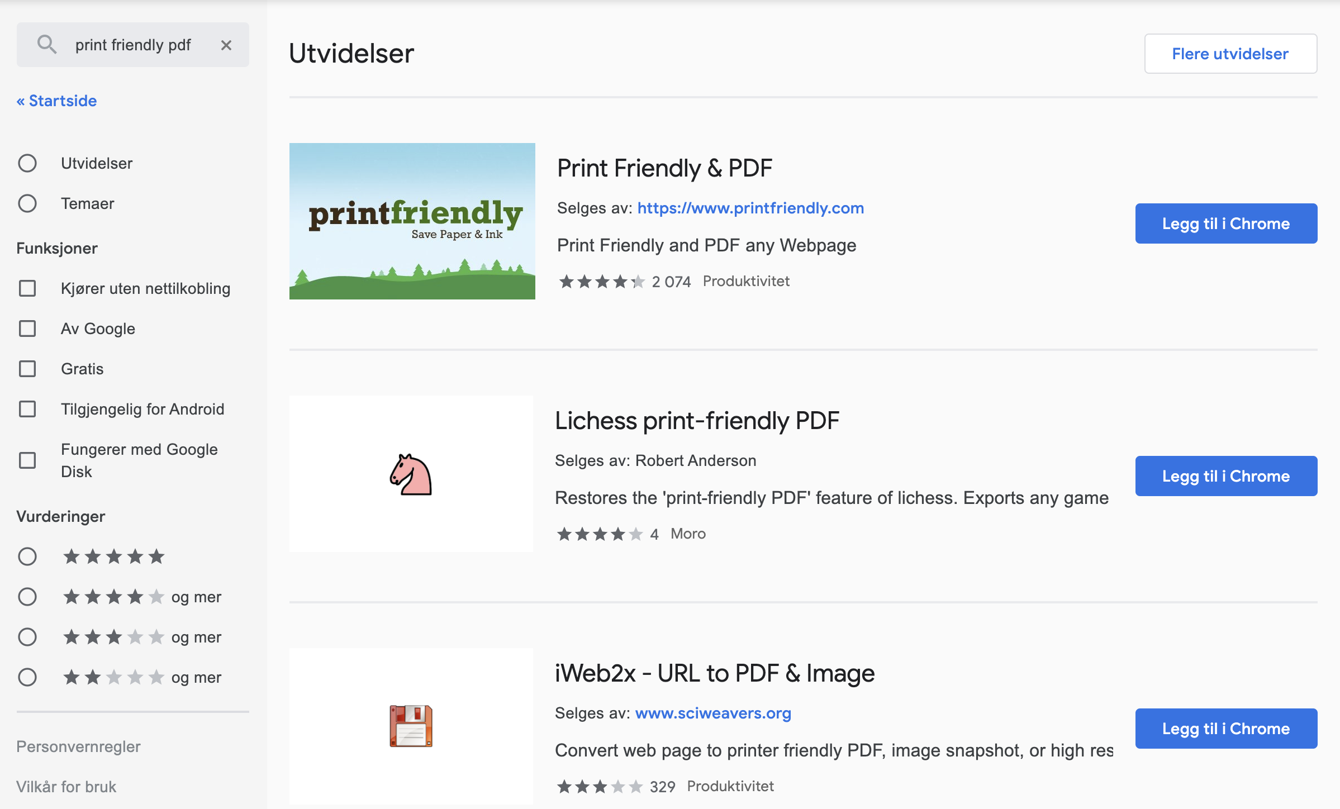The height and width of the screenshot is (809, 1340).
Task: Open the printfriendly.com seller link
Action: pos(750,208)
